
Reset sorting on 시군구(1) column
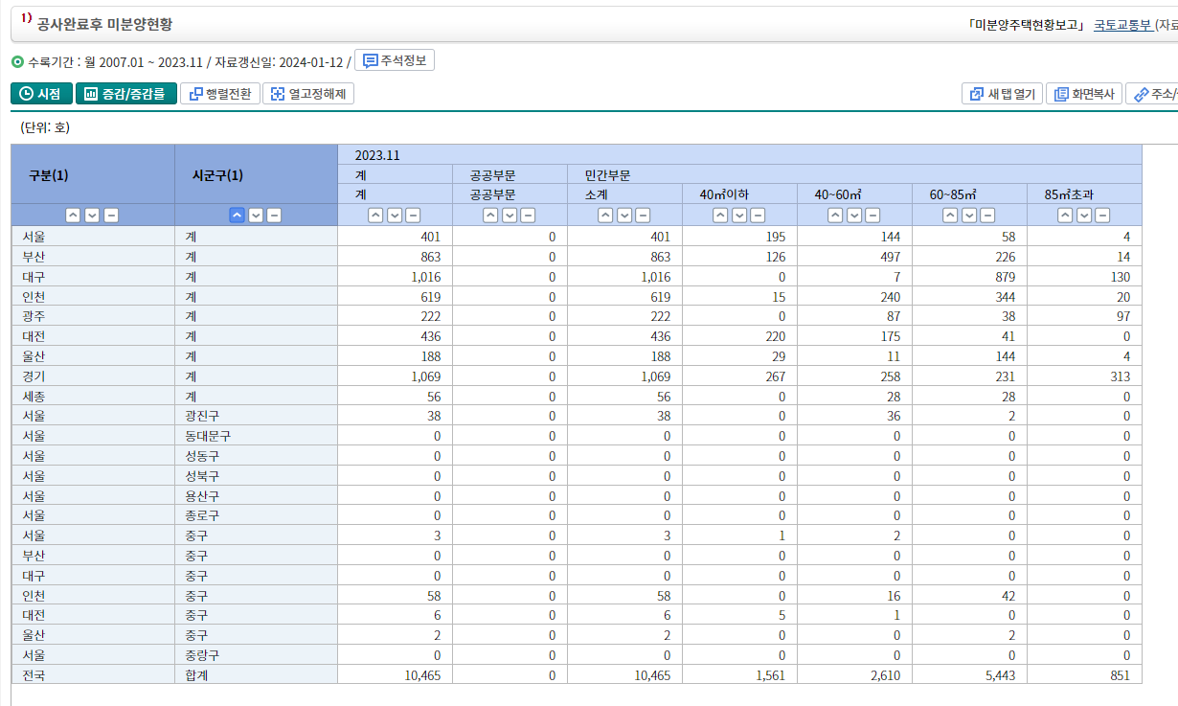(x=273, y=216)
